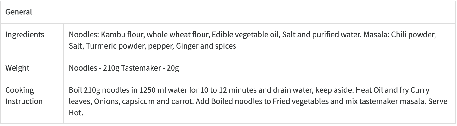Click the words 'Kambu flour' in ingredients
This screenshot has height=126, width=457.
tap(106, 34)
